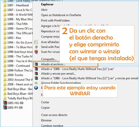
Task: Choose Añadir y enviar por email...
Action: coord(58,74)
